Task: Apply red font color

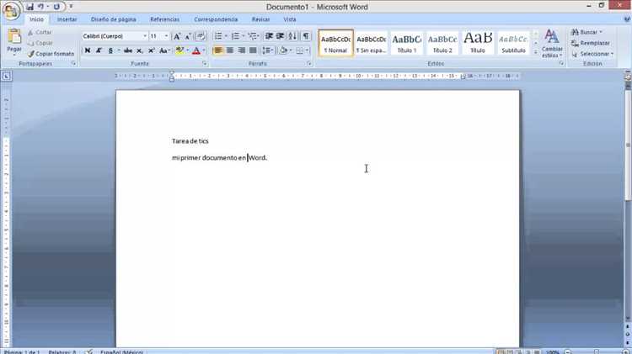Action: (196, 50)
